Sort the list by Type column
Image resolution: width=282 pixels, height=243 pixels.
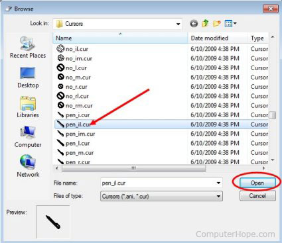258,38
